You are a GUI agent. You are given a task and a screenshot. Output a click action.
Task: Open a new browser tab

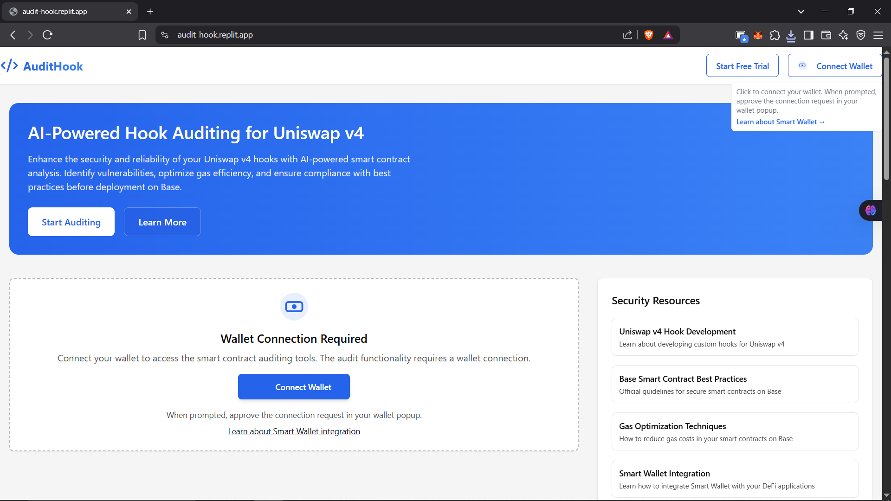click(x=150, y=12)
